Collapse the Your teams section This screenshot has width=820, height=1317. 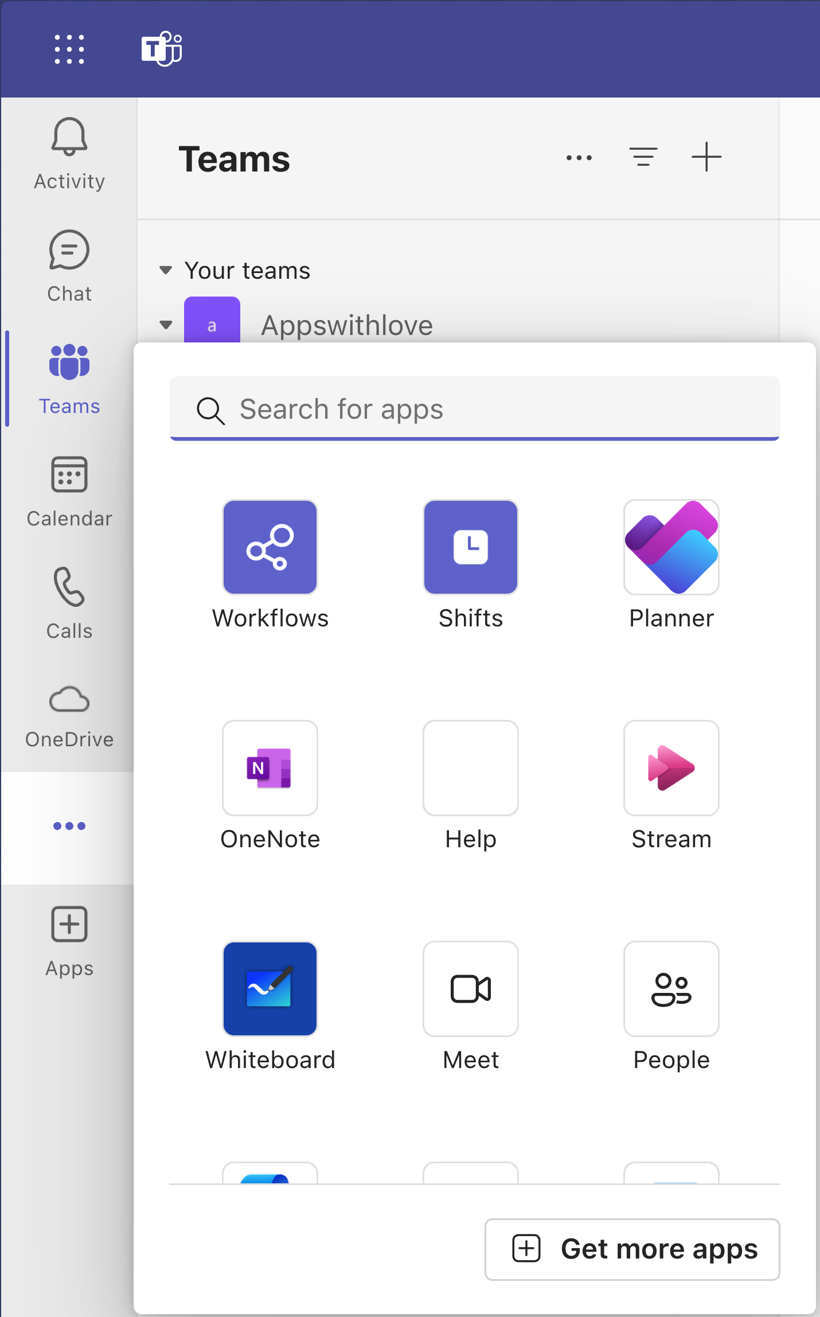point(166,270)
